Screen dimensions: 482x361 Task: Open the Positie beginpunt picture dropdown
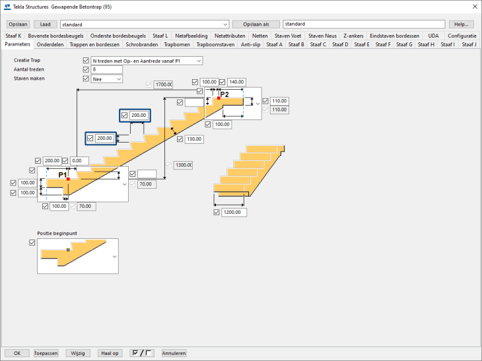[x=115, y=256]
